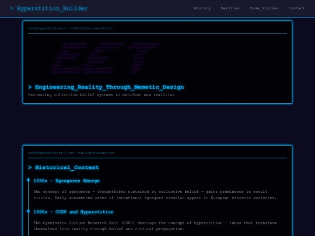Select the paragraph about egregores and thoughtforms
The width and height of the screenshot is (315, 236).
tap(155, 195)
